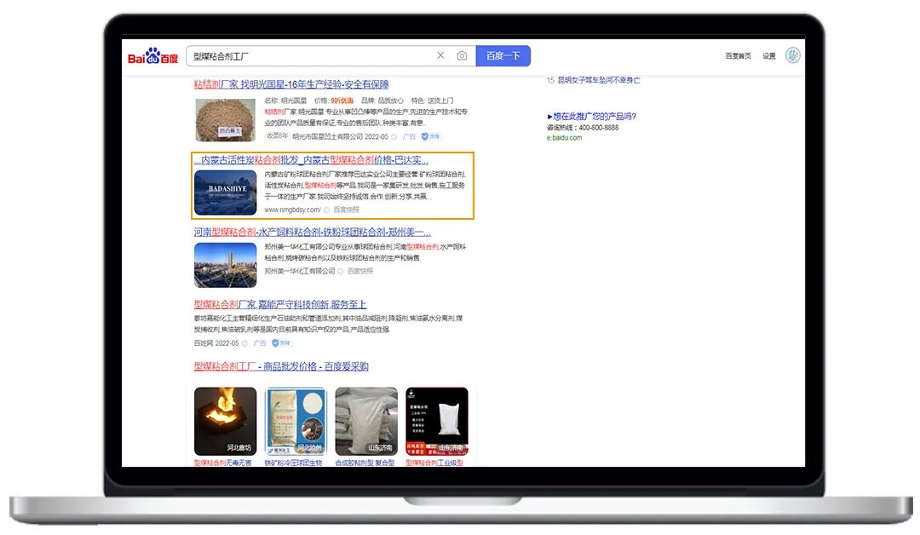Open the 河北廊坊 burning coal product image

[x=225, y=421]
